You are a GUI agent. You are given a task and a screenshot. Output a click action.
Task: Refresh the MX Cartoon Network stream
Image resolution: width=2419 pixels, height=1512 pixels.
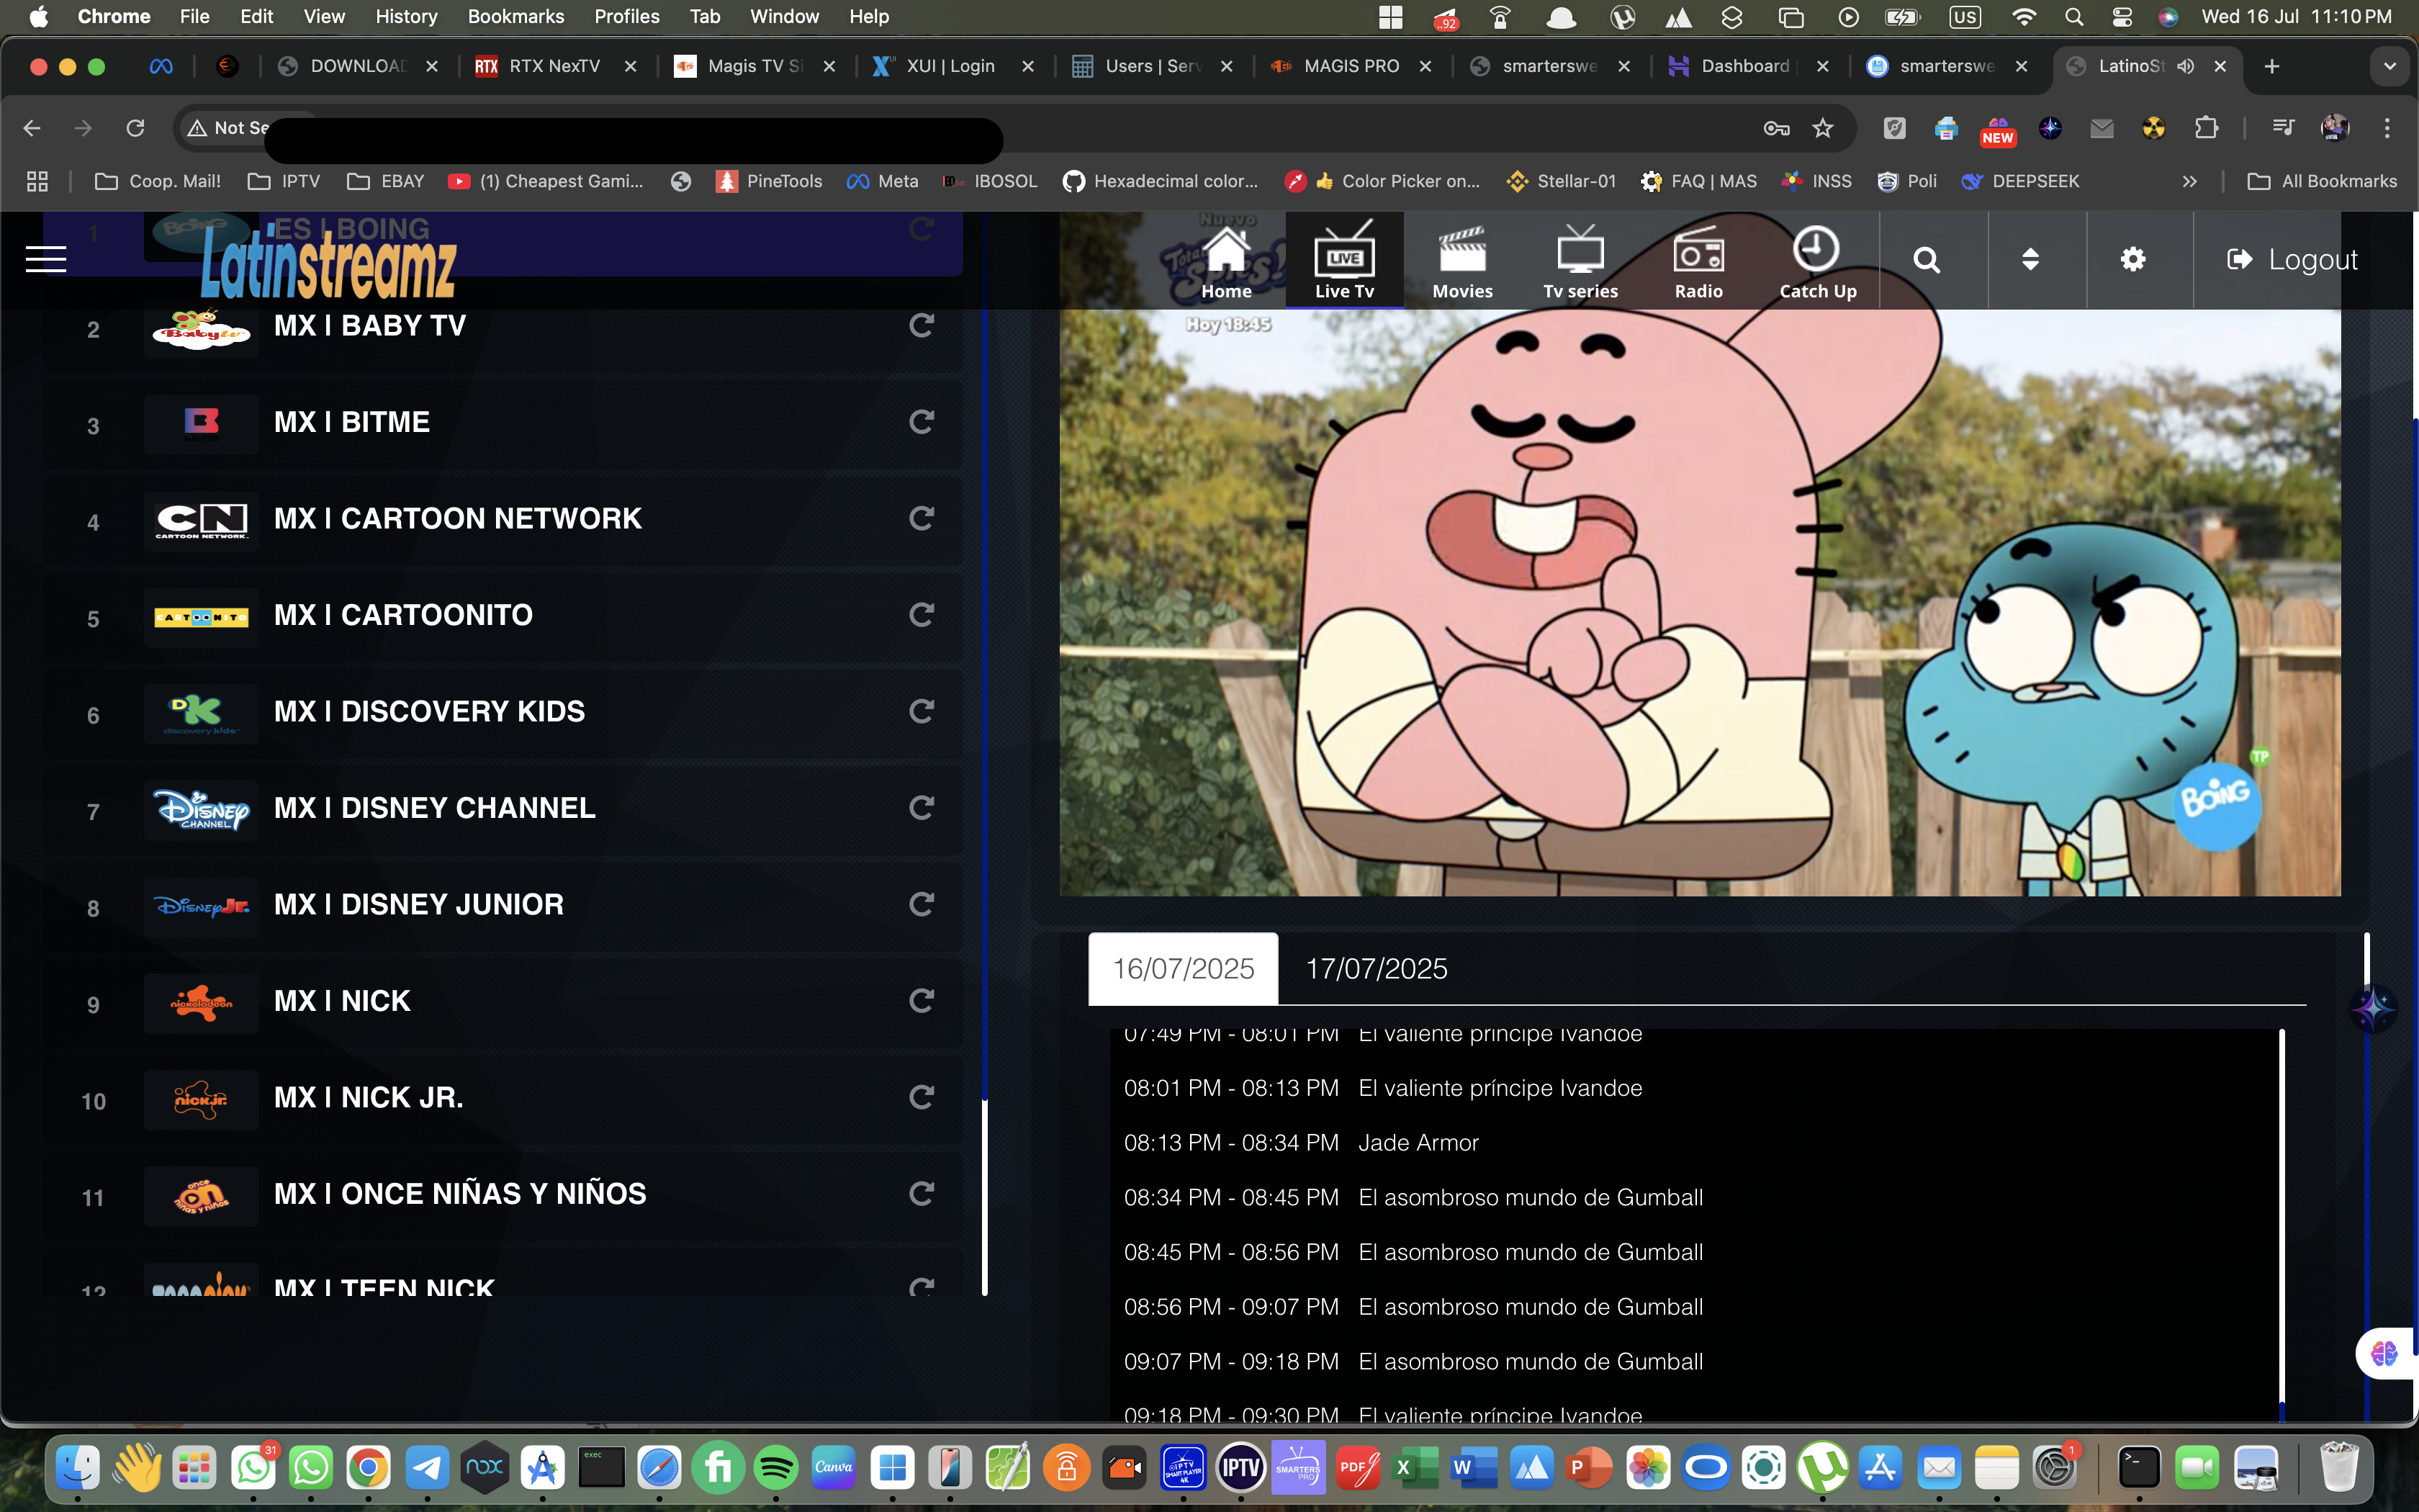[921, 518]
